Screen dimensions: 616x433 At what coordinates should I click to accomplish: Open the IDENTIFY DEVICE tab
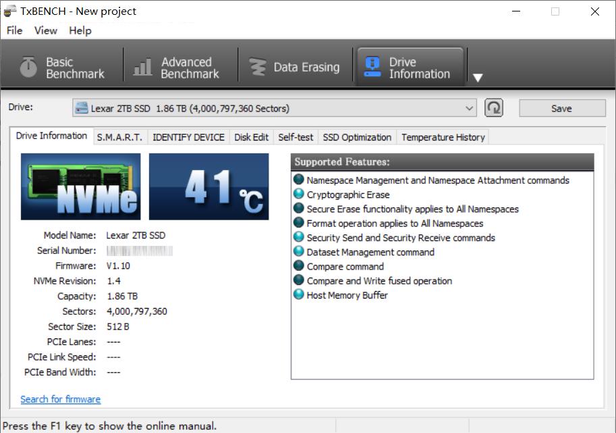pyautogui.click(x=188, y=136)
